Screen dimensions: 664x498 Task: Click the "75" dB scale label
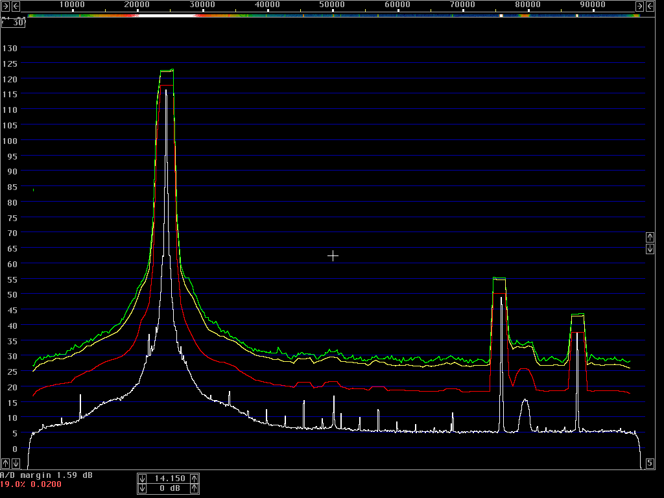pos(12,218)
